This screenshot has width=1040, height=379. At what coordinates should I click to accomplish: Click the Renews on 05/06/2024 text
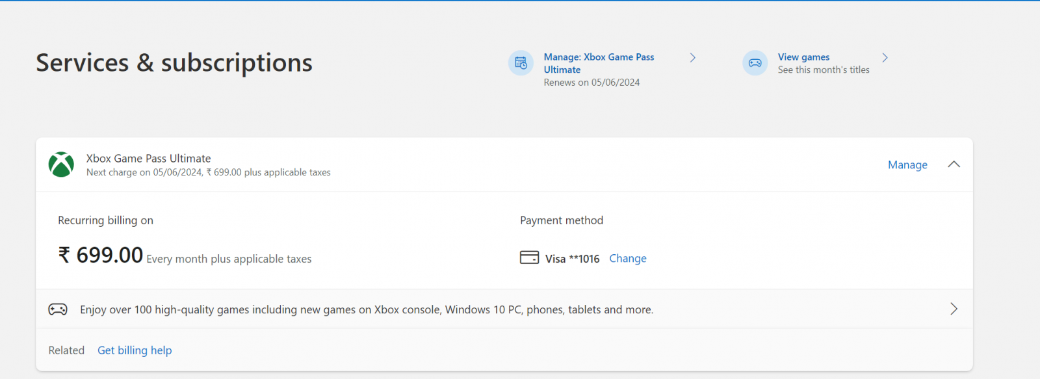coord(591,83)
